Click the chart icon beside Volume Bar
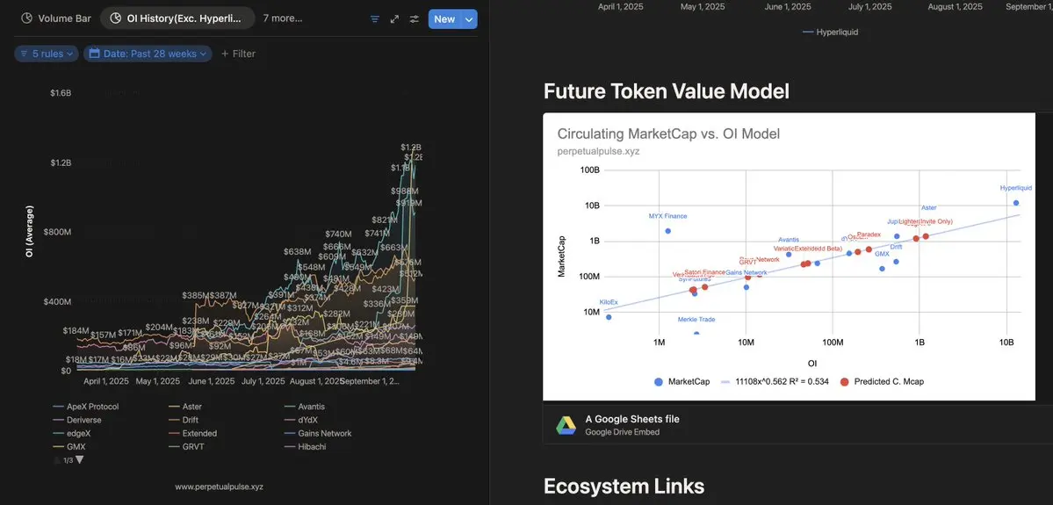Viewport: 1053px width, 505px height. pyautogui.click(x=27, y=18)
